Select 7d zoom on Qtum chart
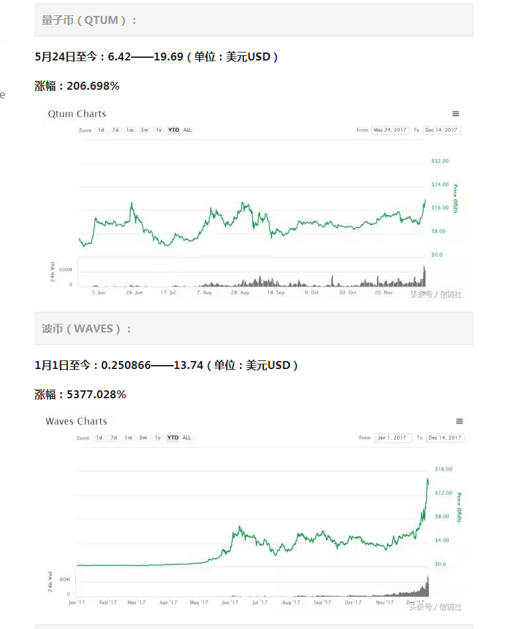This screenshot has height=629, width=510. point(116,130)
